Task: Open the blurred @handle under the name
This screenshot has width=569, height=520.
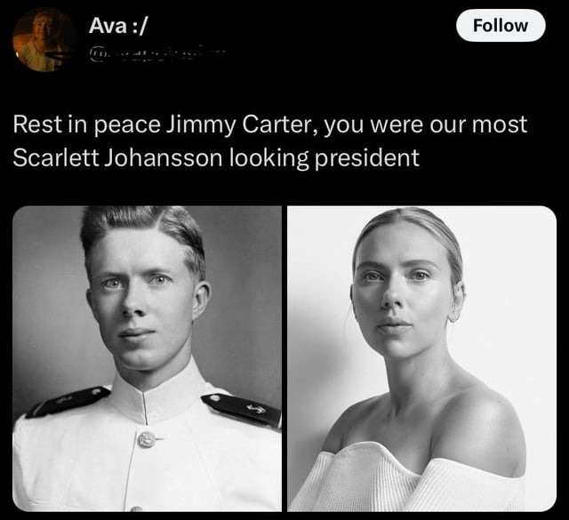Action: coord(156,55)
